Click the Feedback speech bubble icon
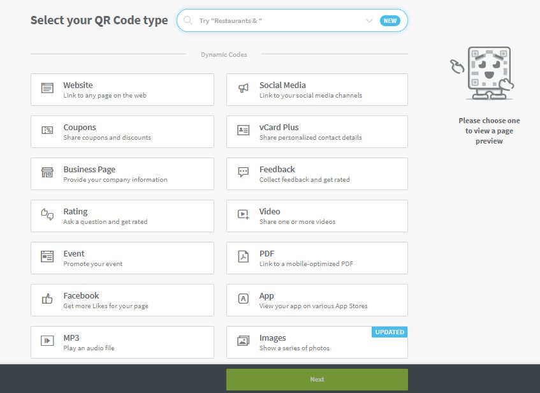540x393 pixels. click(x=243, y=172)
